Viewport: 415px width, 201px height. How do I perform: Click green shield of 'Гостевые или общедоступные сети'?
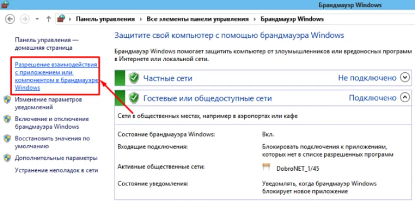(133, 98)
